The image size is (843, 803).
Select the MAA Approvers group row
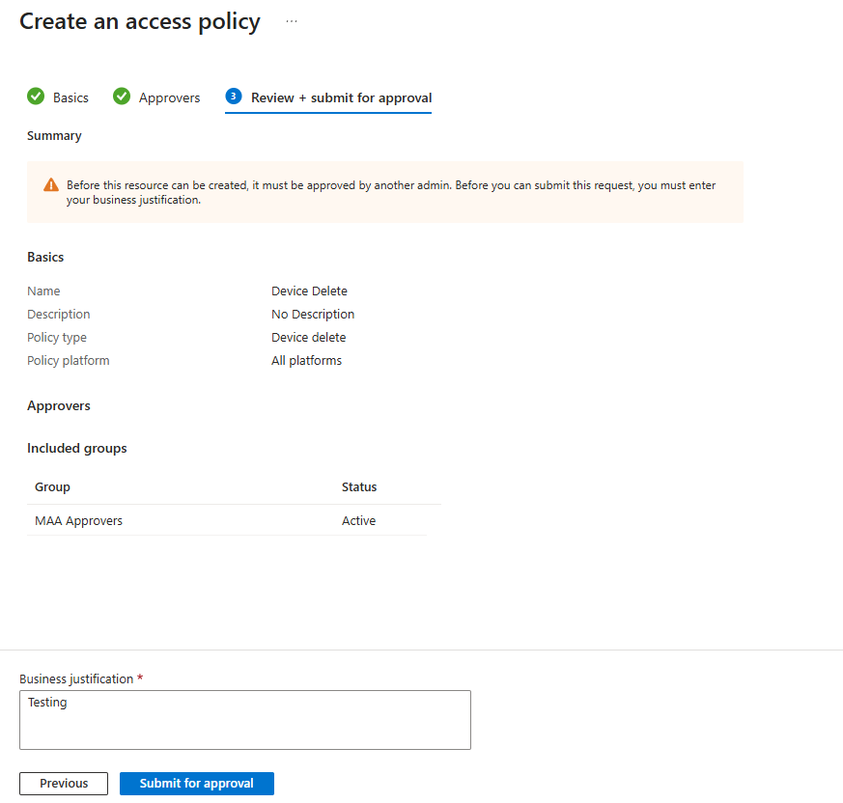point(79,521)
